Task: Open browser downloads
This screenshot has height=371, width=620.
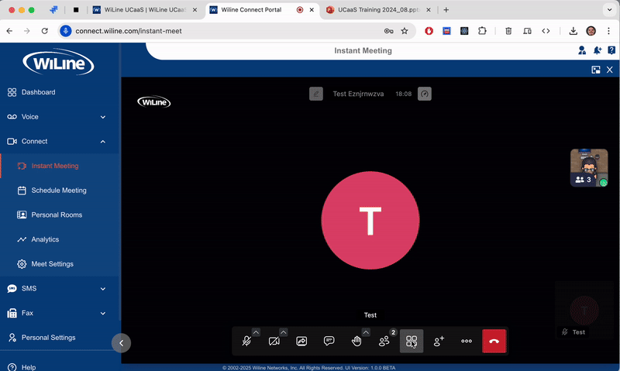Action: coord(573,31)
